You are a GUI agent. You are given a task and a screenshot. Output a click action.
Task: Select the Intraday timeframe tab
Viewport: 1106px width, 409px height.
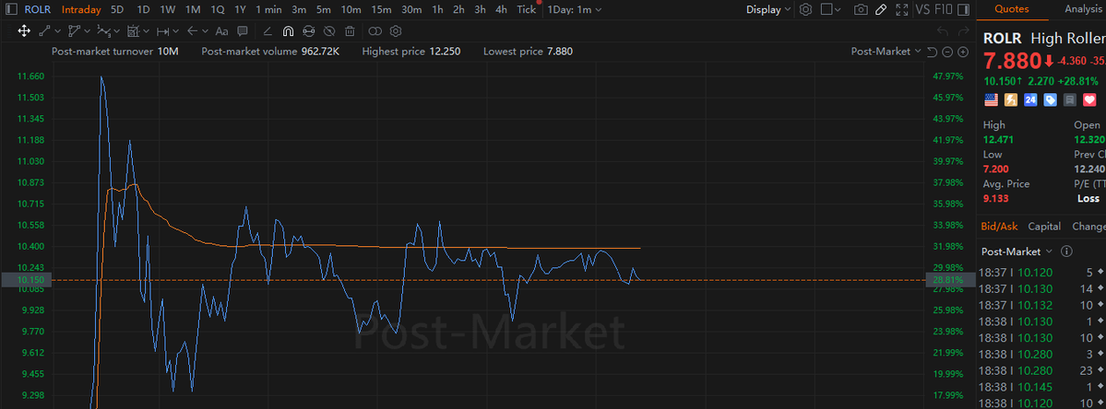(x=81, y=10)
